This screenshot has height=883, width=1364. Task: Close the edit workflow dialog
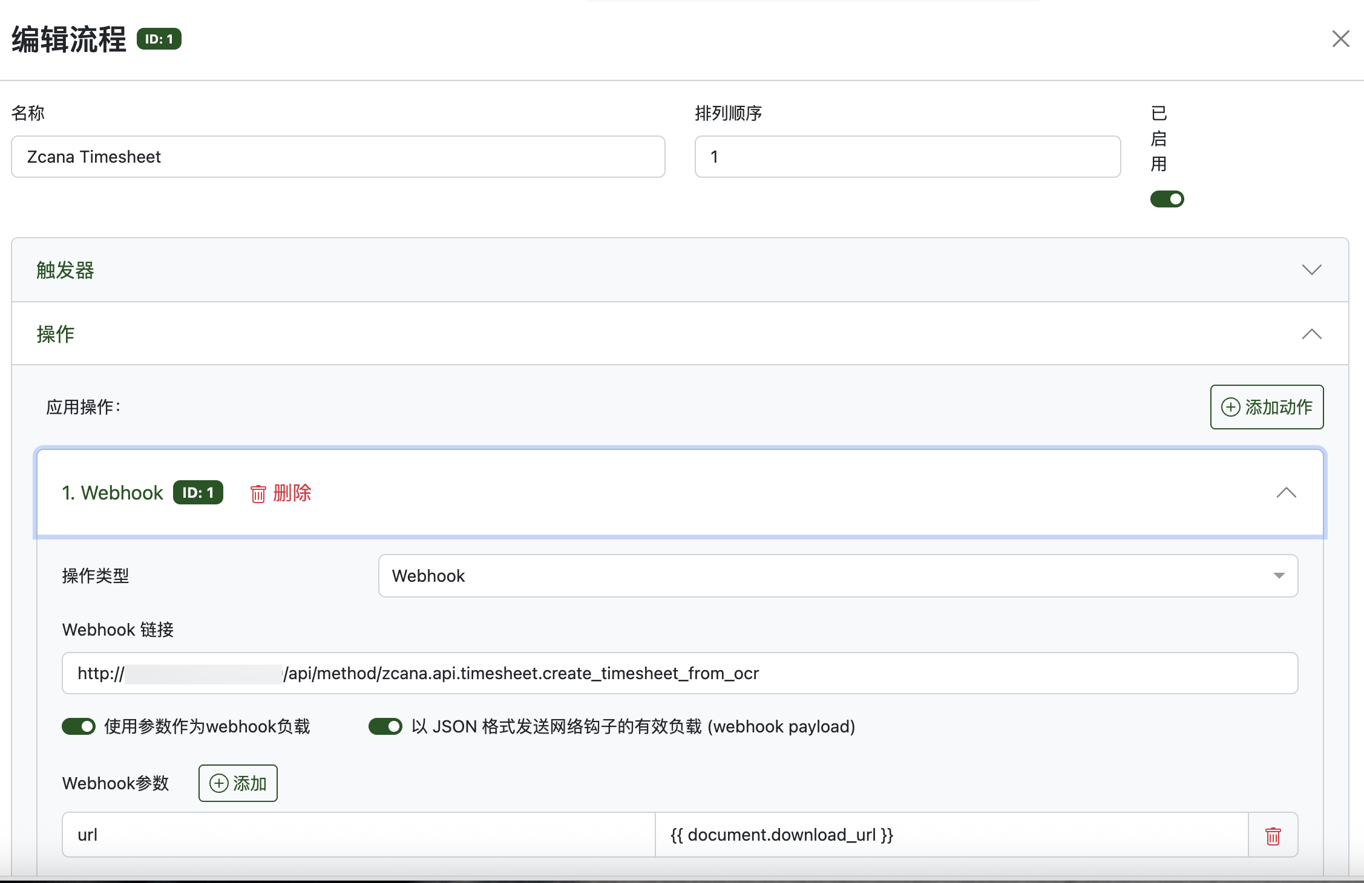pos(1340,39)
